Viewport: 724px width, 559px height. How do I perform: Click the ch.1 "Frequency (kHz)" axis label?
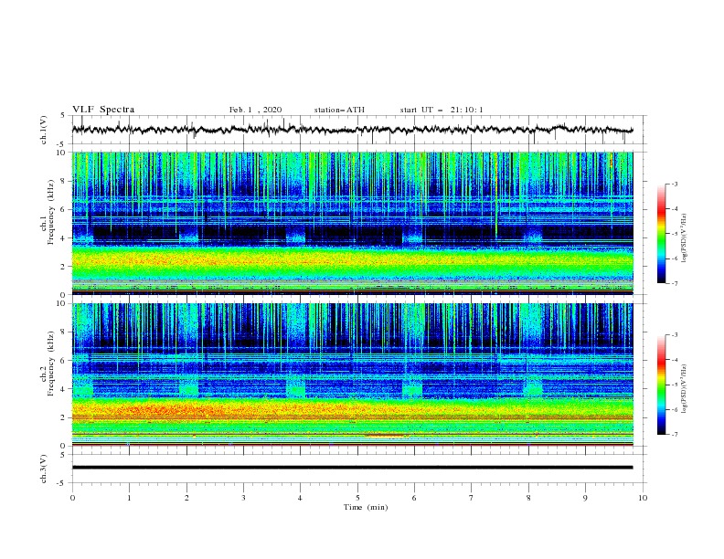click(50, 213)
